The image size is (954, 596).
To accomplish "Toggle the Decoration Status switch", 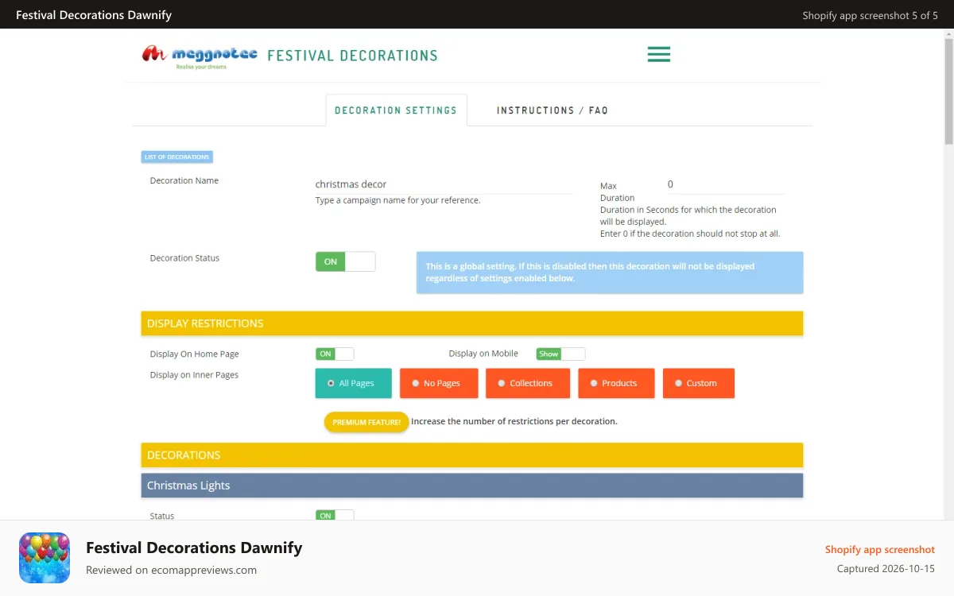I will click(x=346, y=261).
